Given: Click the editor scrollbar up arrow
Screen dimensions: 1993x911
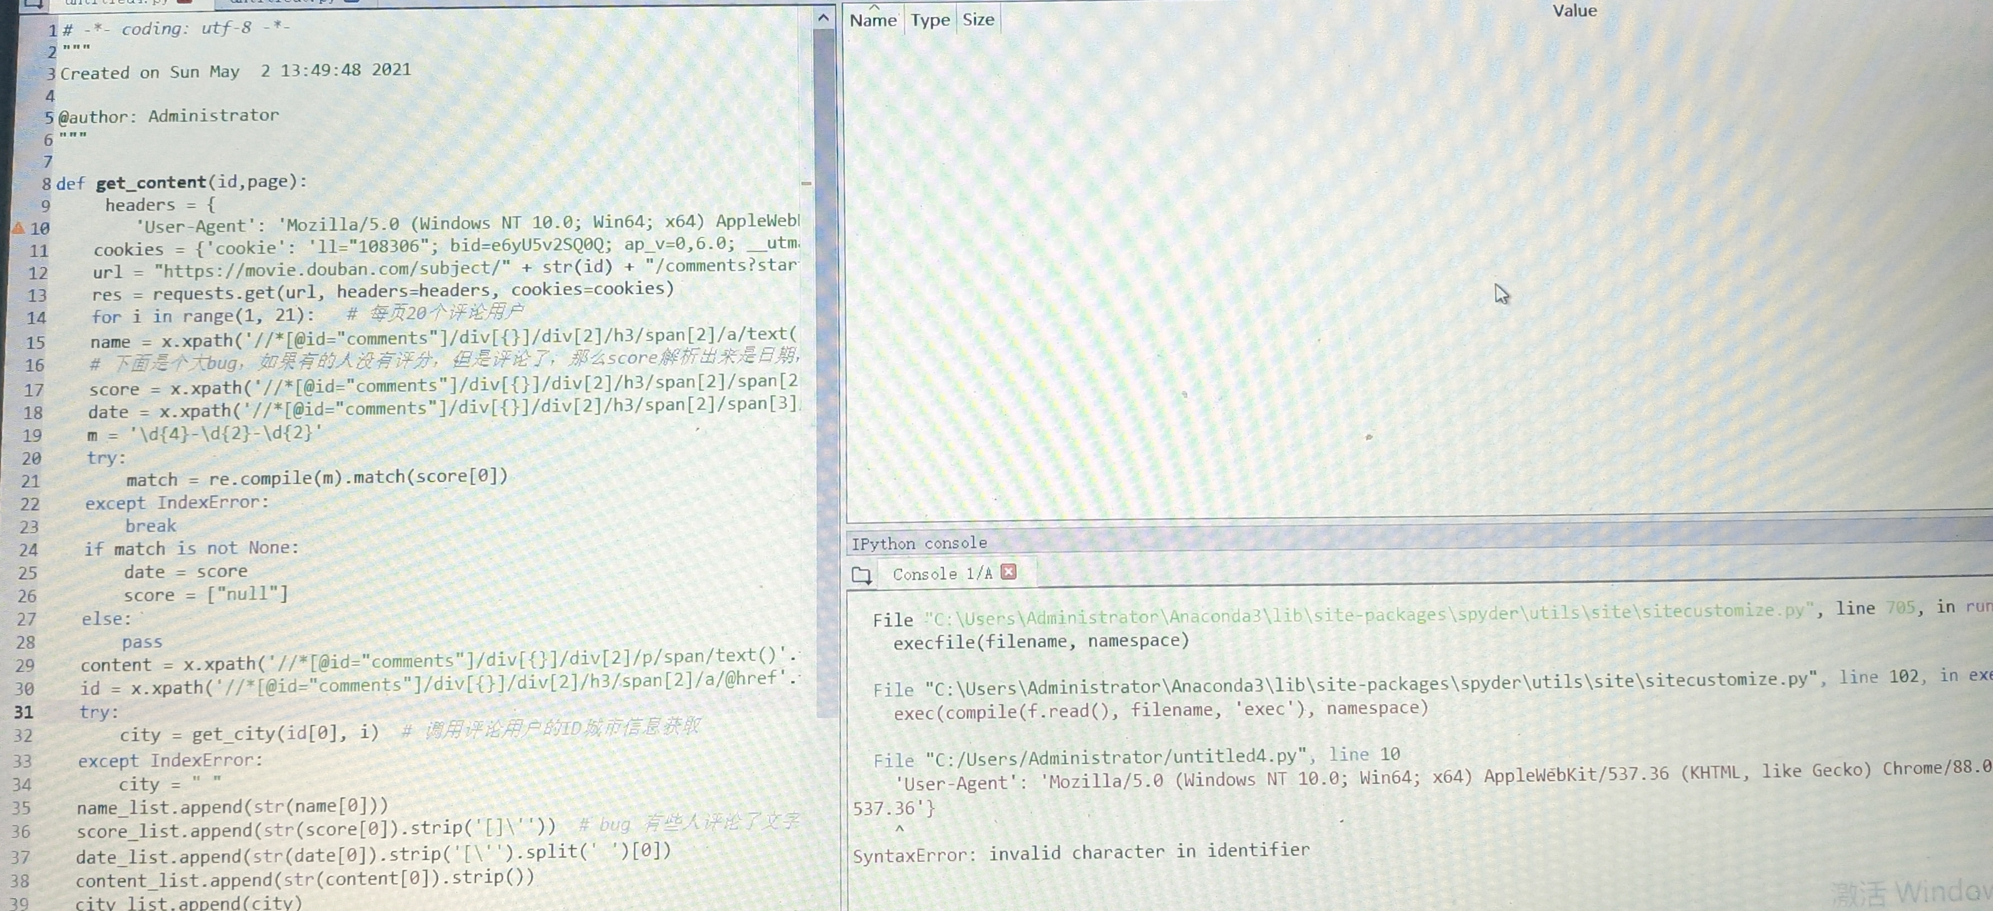Looking at the screenshot, I should [x=823, y=17].
